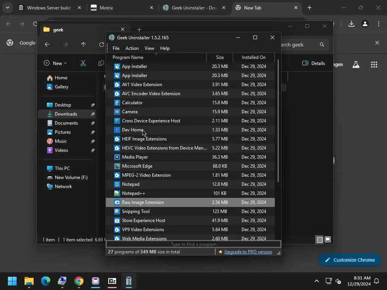Switch File Explorer to details list view
The height and width of the screenshot is (290, 387).
point(319,239)
